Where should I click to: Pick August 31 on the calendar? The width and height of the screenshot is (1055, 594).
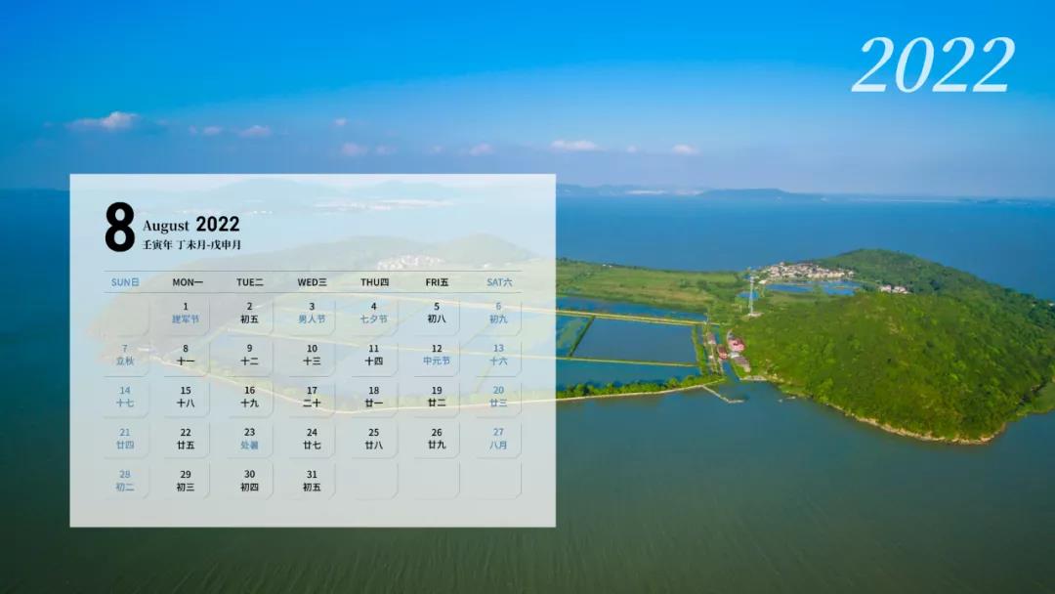coord(312,481)
